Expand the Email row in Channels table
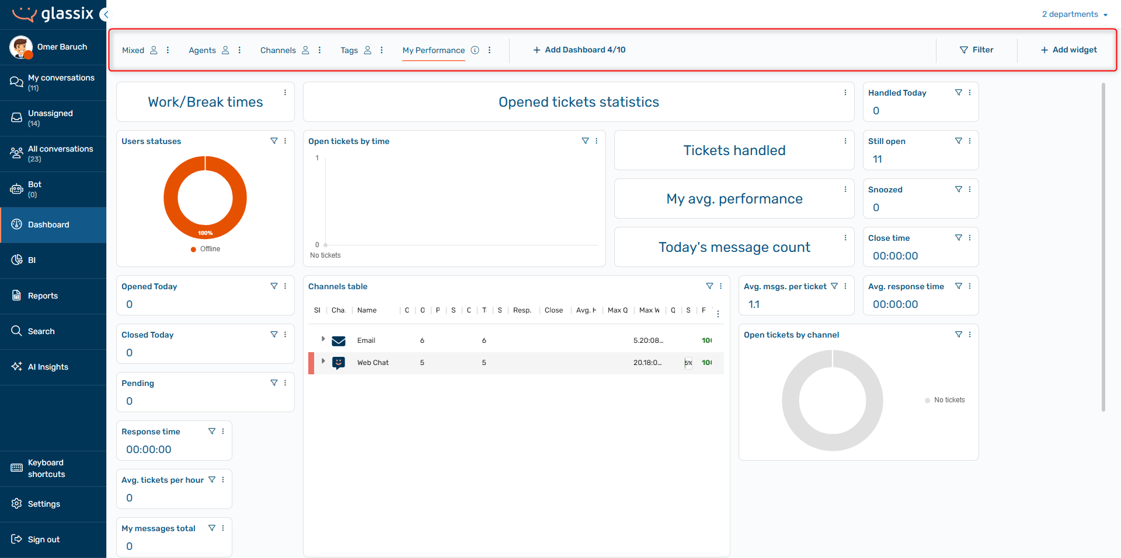Screen dimensions: 1121x558 tap(323, 339)
